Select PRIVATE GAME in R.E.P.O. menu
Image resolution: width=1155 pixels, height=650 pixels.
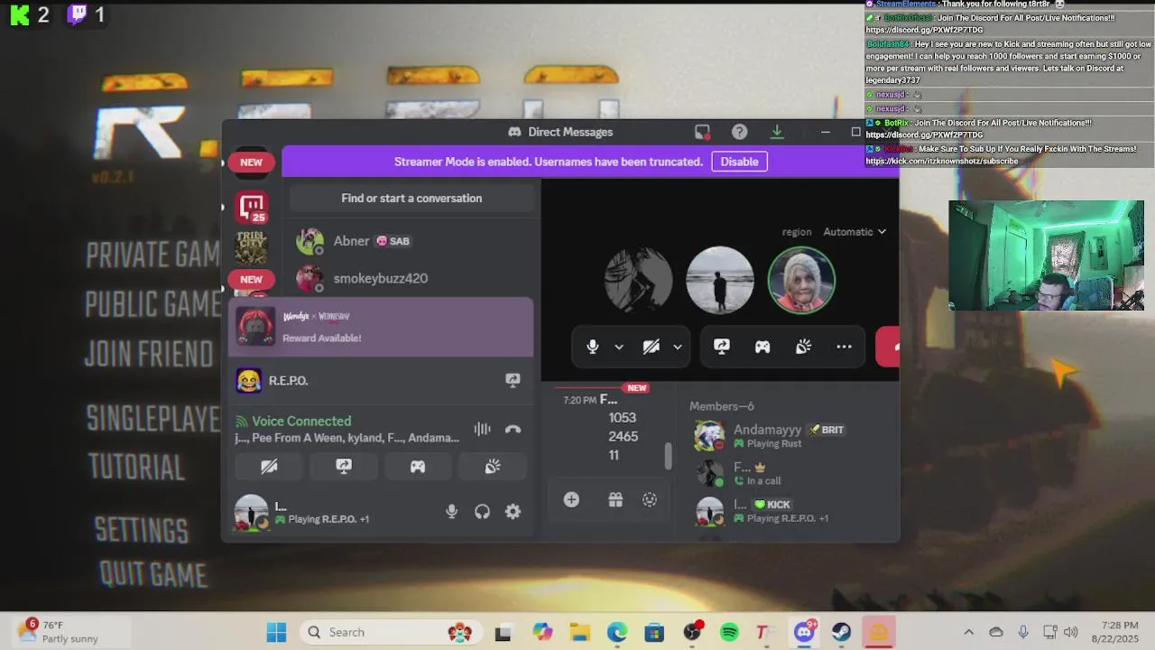coord(152,255)
